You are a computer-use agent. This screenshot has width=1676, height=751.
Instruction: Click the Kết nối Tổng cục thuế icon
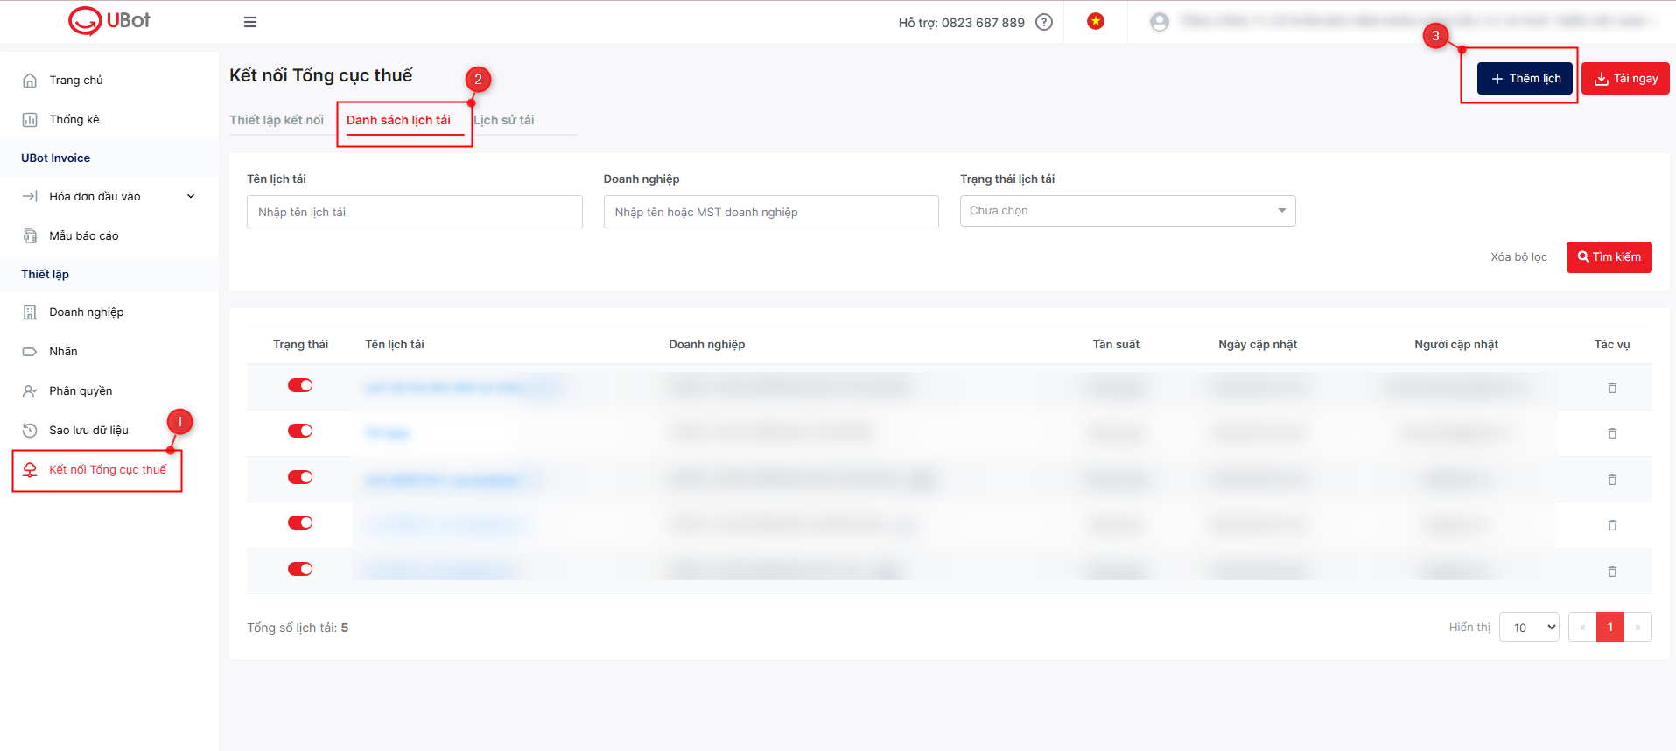pyautogui.click(x=30, y=470)
